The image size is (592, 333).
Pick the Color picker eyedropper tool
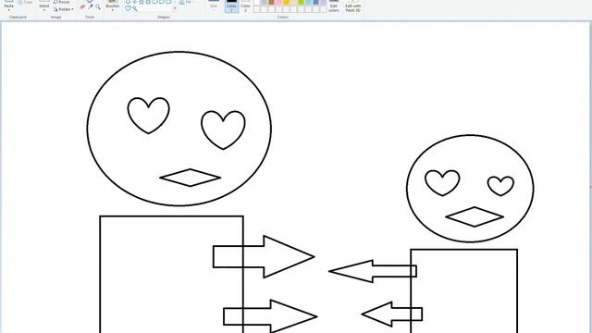[91, 6]
